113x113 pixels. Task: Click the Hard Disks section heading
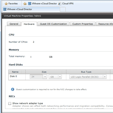16,65
